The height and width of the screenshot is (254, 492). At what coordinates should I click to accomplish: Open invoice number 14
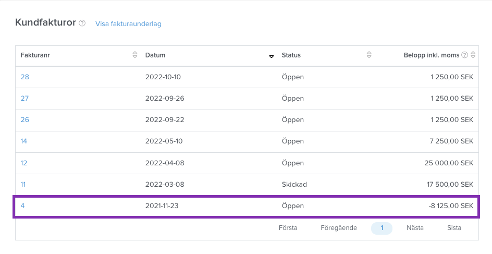click(x=24, y=141)
